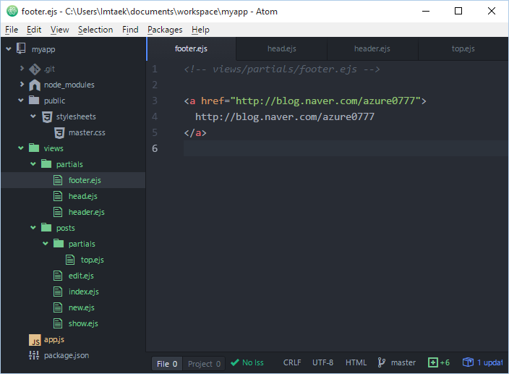Click the green checkmark linter icon
Viewport: 509px width, 374px height.
[x=235, y=362]
